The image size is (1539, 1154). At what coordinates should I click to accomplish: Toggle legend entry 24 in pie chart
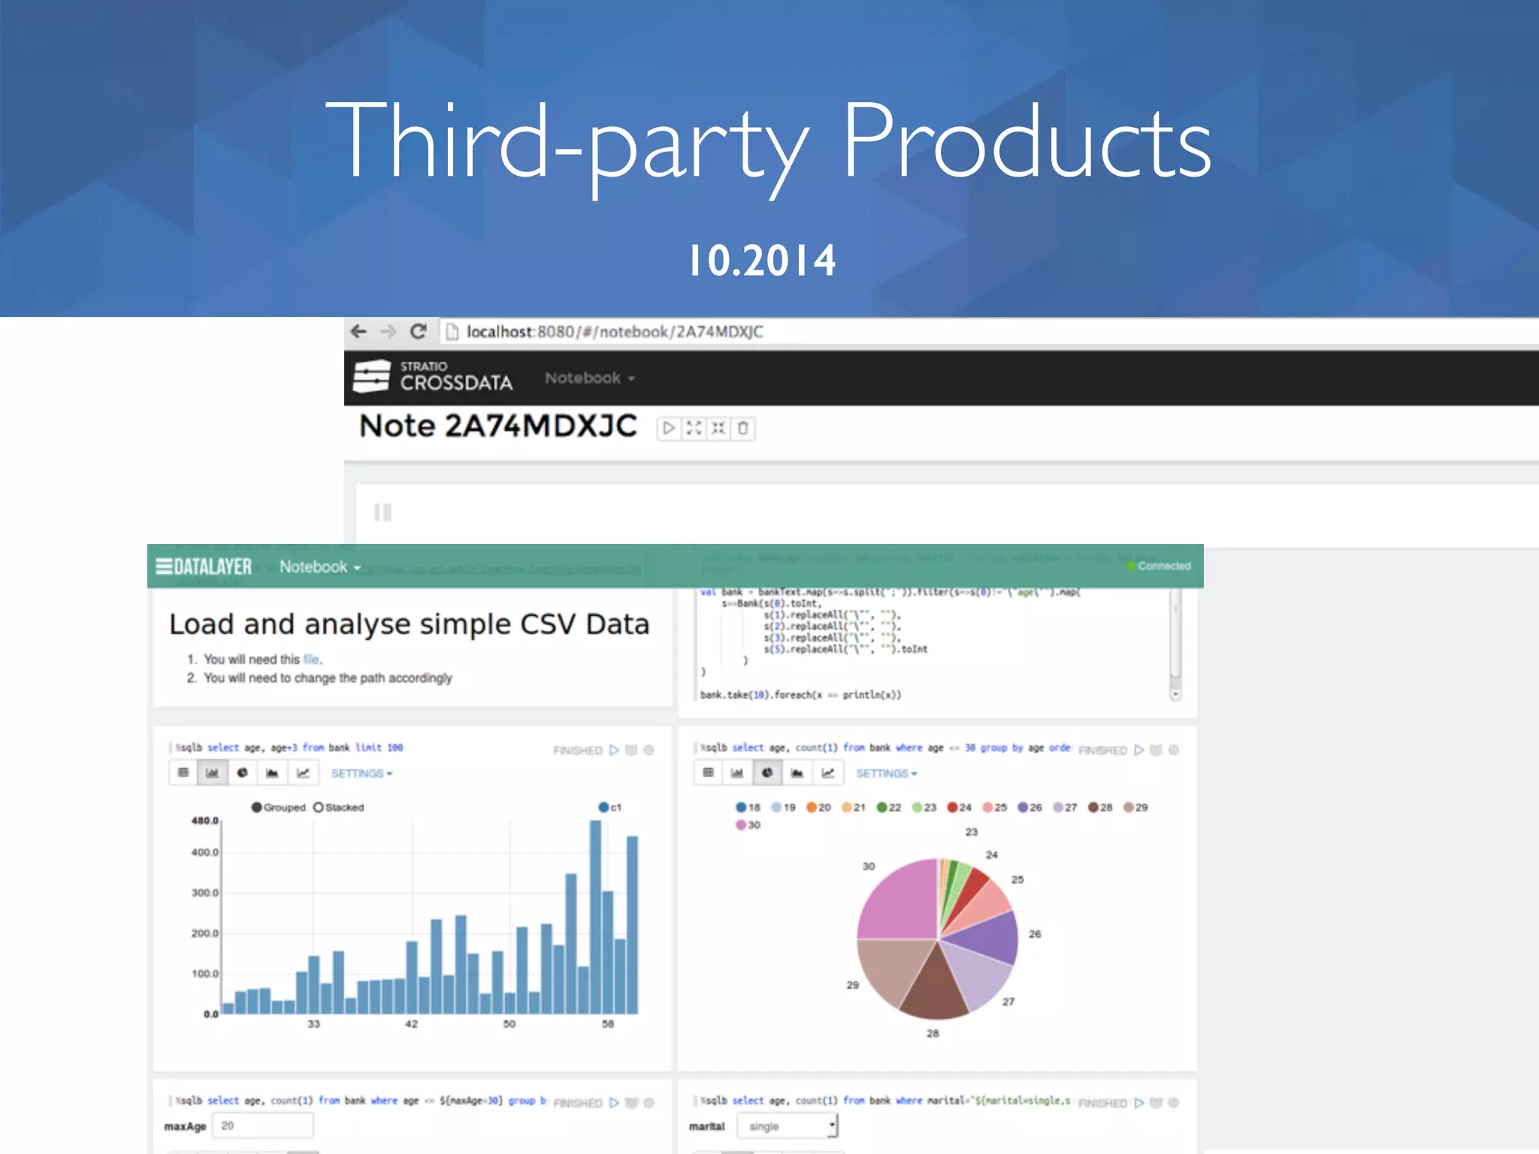tap(960, 807)
